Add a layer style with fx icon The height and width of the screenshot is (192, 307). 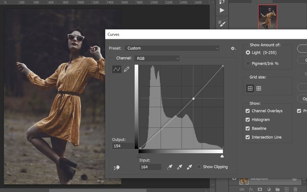(x=251, y=189)
